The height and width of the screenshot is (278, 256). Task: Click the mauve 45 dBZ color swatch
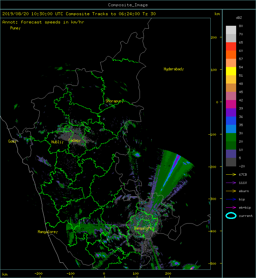[231, 96]
